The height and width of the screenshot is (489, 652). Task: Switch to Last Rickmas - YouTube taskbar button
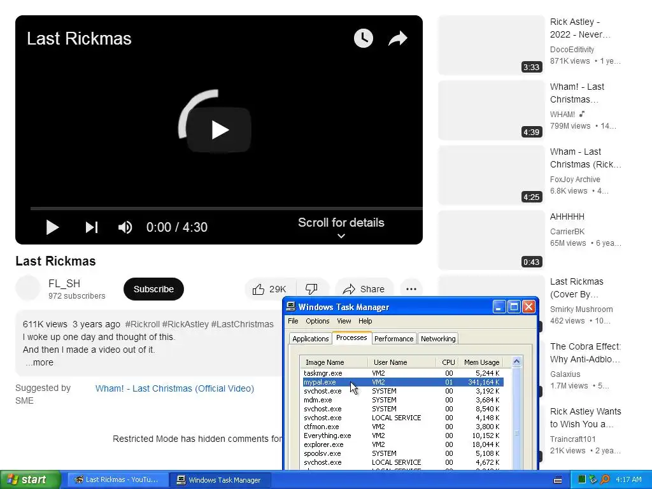click(118, 479)
